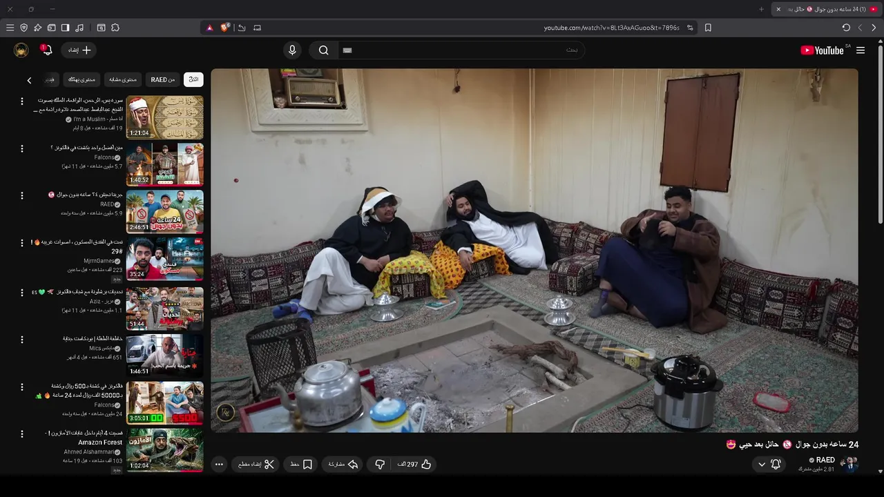Screen dimensions: 884x497
Task: Open the browser hamburger menu
Action: pyautogui.click(x=10, y=28)
